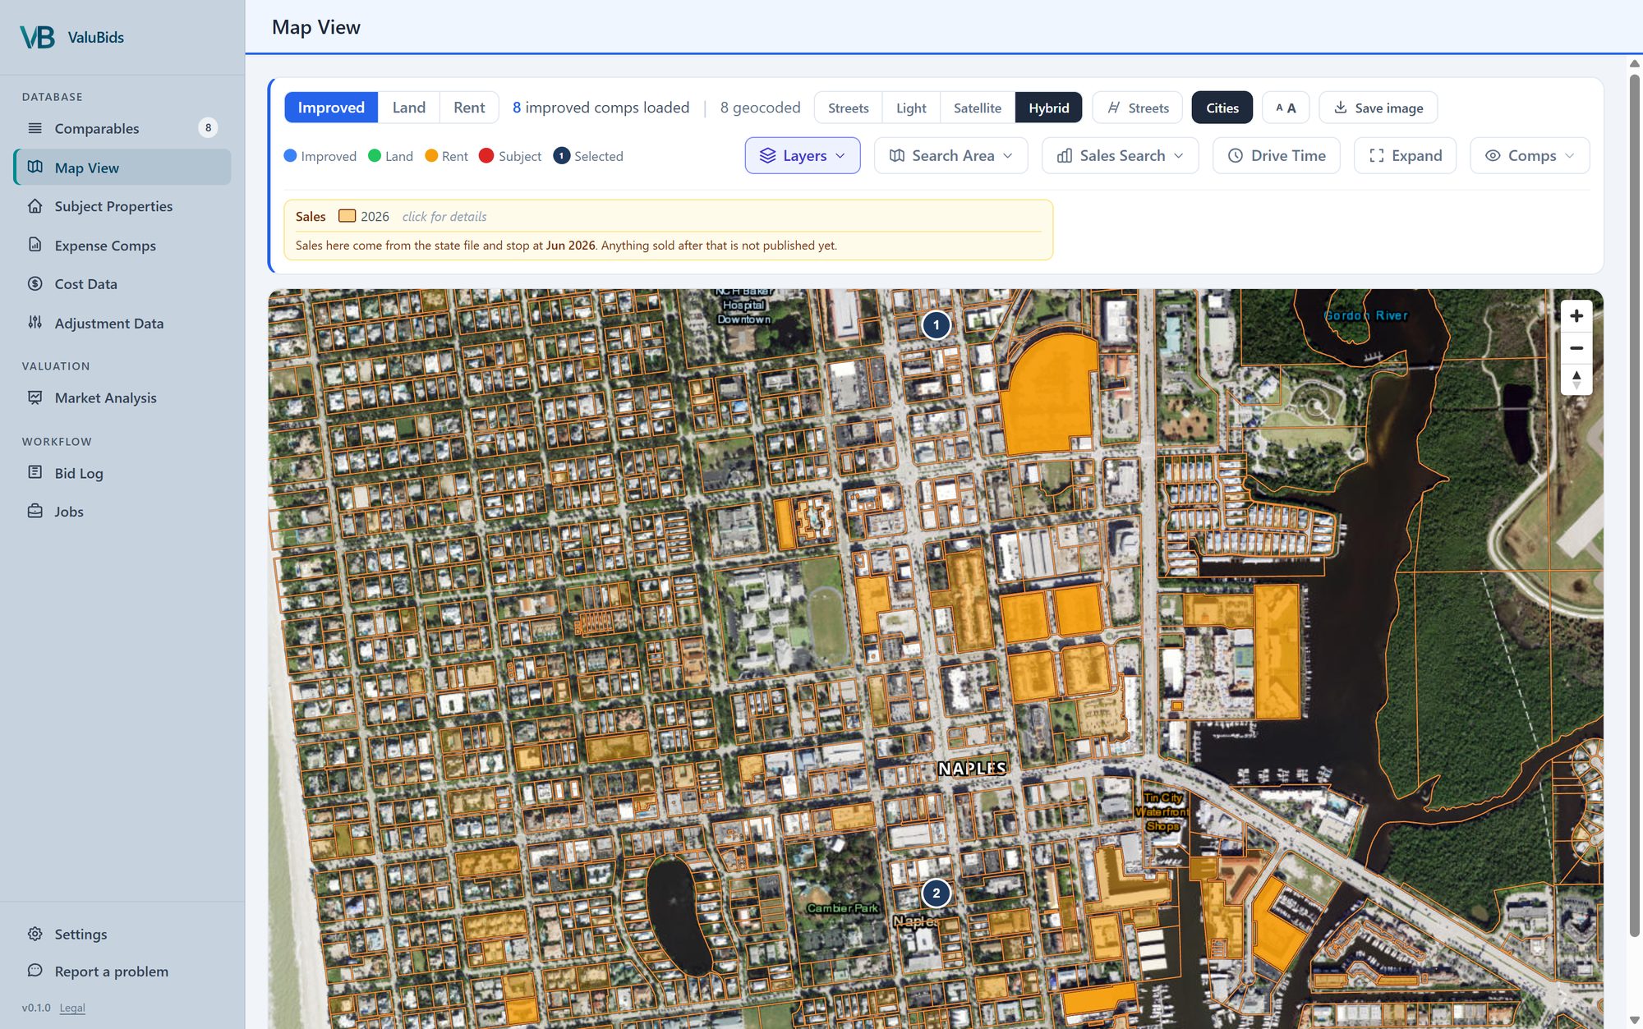This screenshot has height=1029, width=1643.
Task: Click the Cost Data dollar icon
Action: 35,283
